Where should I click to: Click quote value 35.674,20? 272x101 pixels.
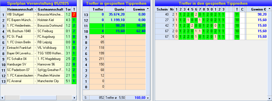(x=115, y=15)
